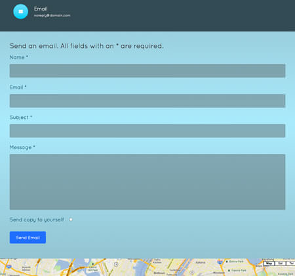Viewport: 295px width, 276px height.
Task: Select the Map view on the map
Action: [x=269, y=264]
